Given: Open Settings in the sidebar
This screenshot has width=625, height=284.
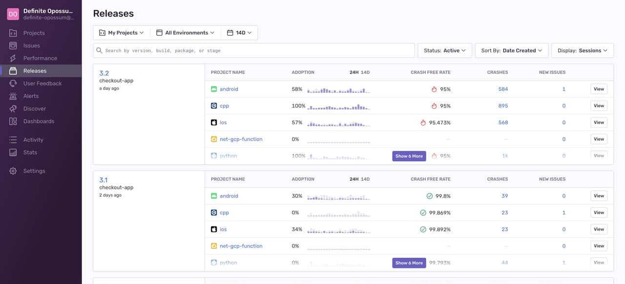Looking at the screenshot, I should tap(34, 171).
